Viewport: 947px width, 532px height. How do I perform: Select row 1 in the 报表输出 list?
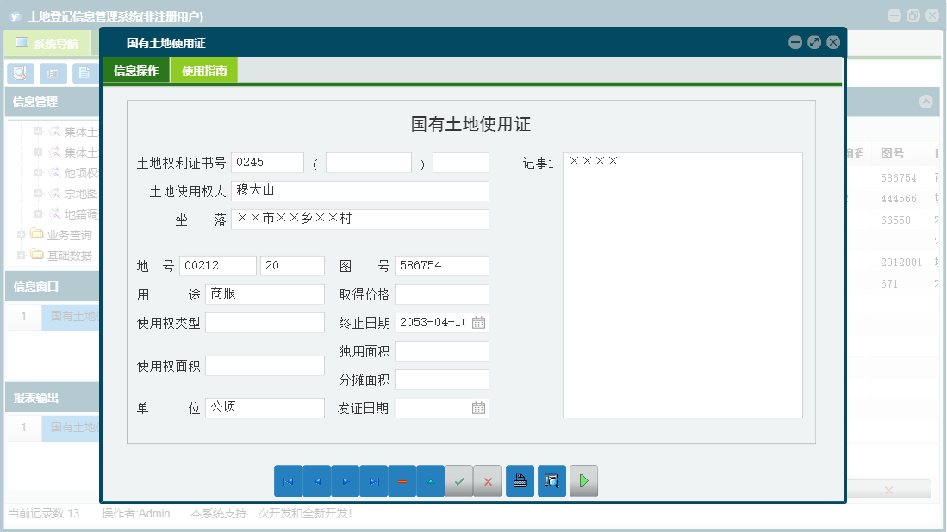point(53,427)
